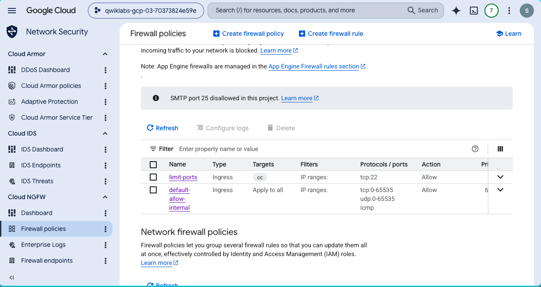Check the default-allow-internal rule checkbox
Screen dimensions: 541x287
pos(153,190)
